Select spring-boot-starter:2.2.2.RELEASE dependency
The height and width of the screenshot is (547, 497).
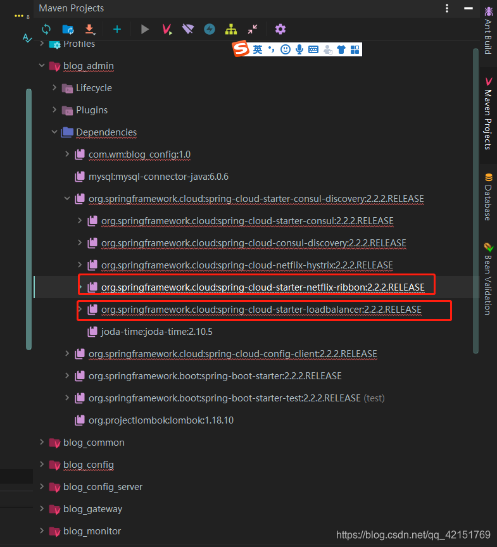pos(215,376)
